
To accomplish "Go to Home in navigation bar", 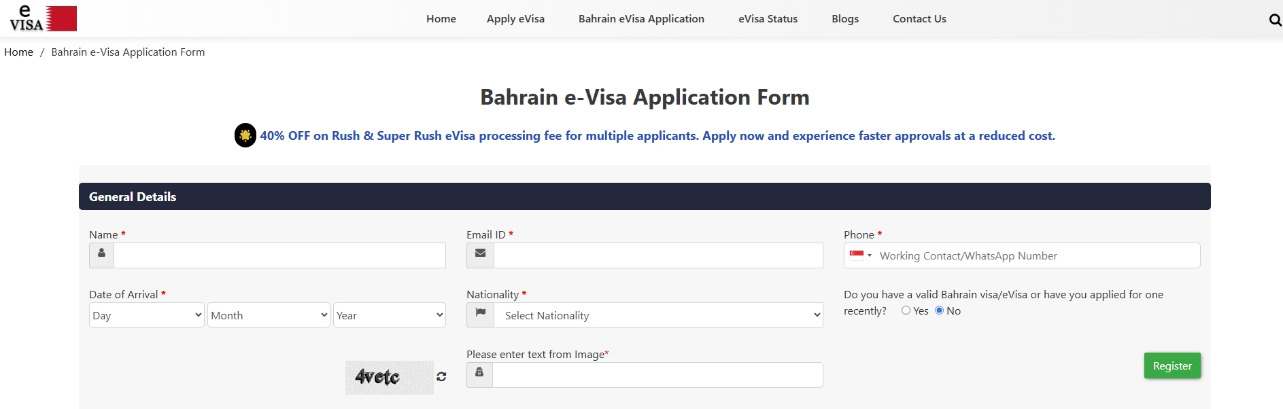I will pos(441,19).
